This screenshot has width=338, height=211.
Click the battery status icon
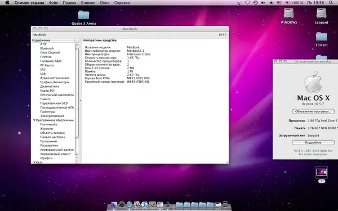(287, 3)
